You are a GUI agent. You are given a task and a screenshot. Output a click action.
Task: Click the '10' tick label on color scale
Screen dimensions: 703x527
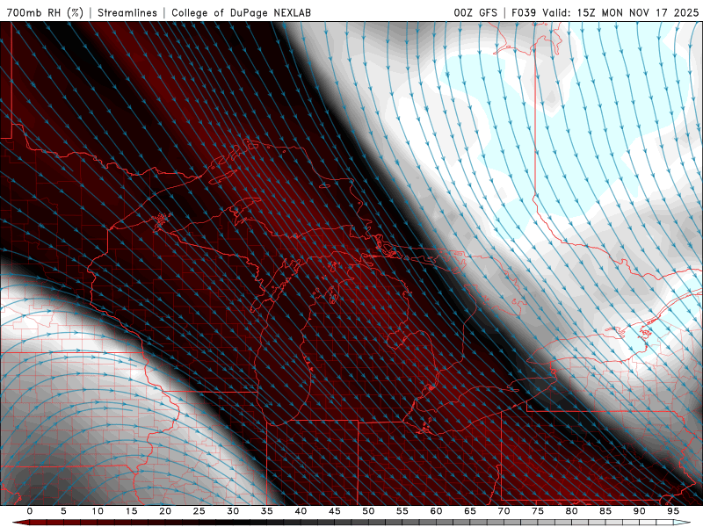[98, 511]
